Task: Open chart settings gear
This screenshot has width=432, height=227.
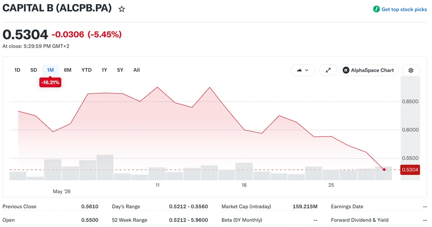Action: tap(410, 70)
